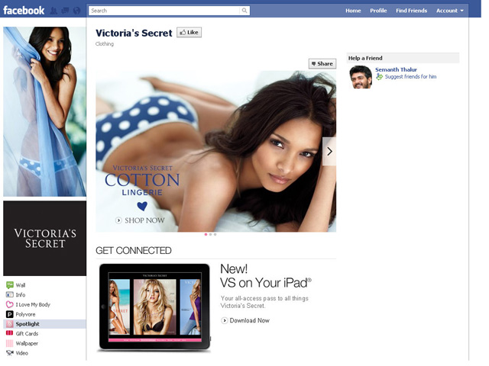The width and height of the screenshot is (489, 366).
Task: Click the blue heart in the banner
Action: point(142,206)
